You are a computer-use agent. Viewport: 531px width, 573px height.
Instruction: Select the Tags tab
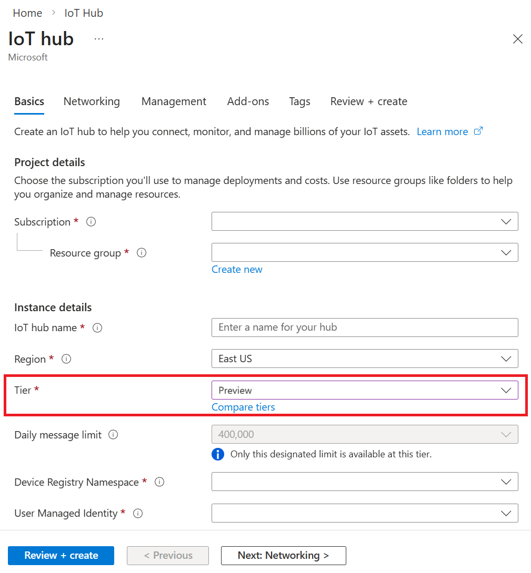[299, 101]
